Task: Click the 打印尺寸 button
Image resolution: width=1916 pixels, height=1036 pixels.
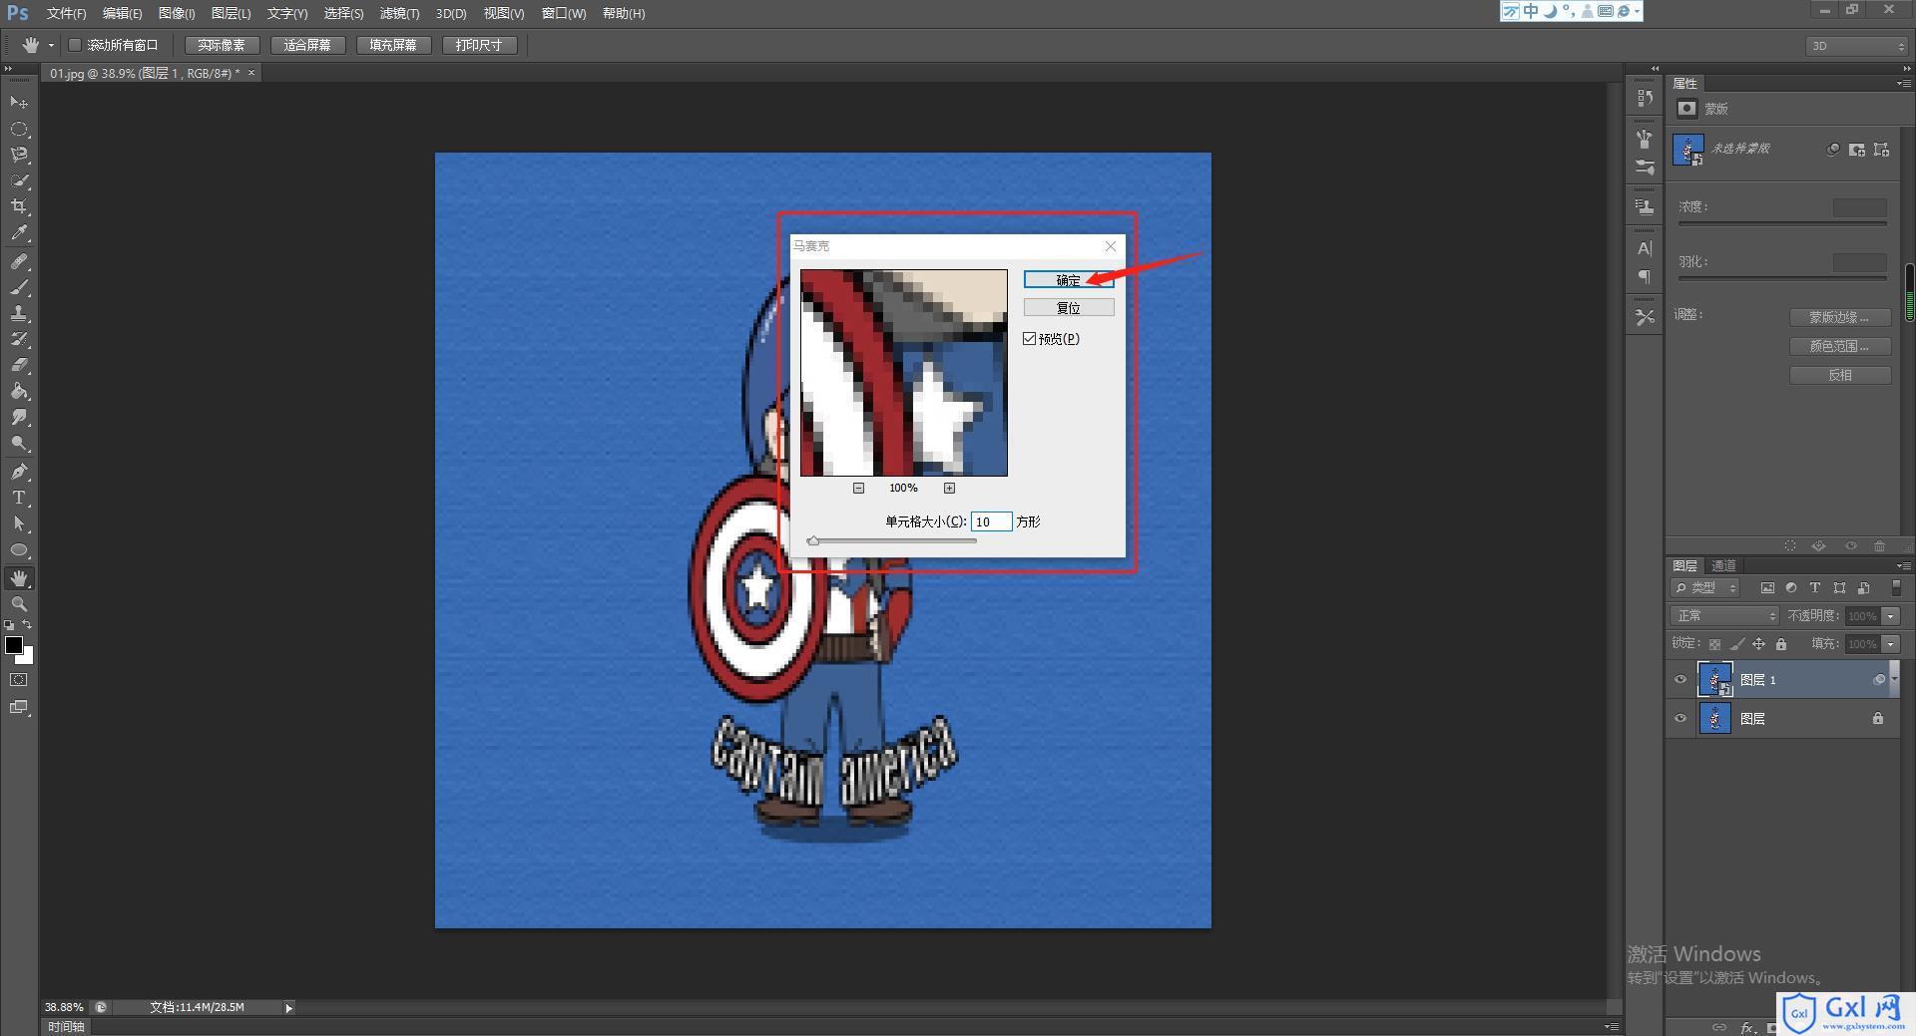Action: pyautogui.click(x=479, y=45)
